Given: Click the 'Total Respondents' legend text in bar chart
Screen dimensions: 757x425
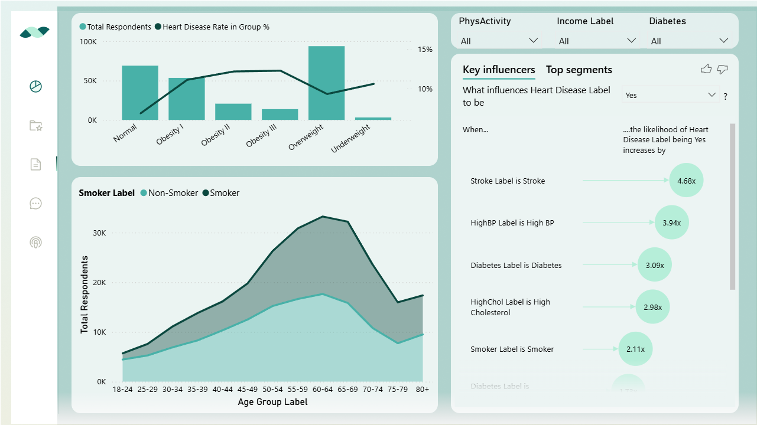Looking at the screenshot, I should pyautogui.click(x=119, y=27).
